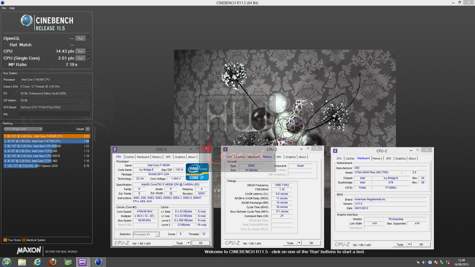The height and width of the screenshot is (267, 475).
Task: Open the CPU (Single Core) ranking dropdown
Action: coord(23,129)
